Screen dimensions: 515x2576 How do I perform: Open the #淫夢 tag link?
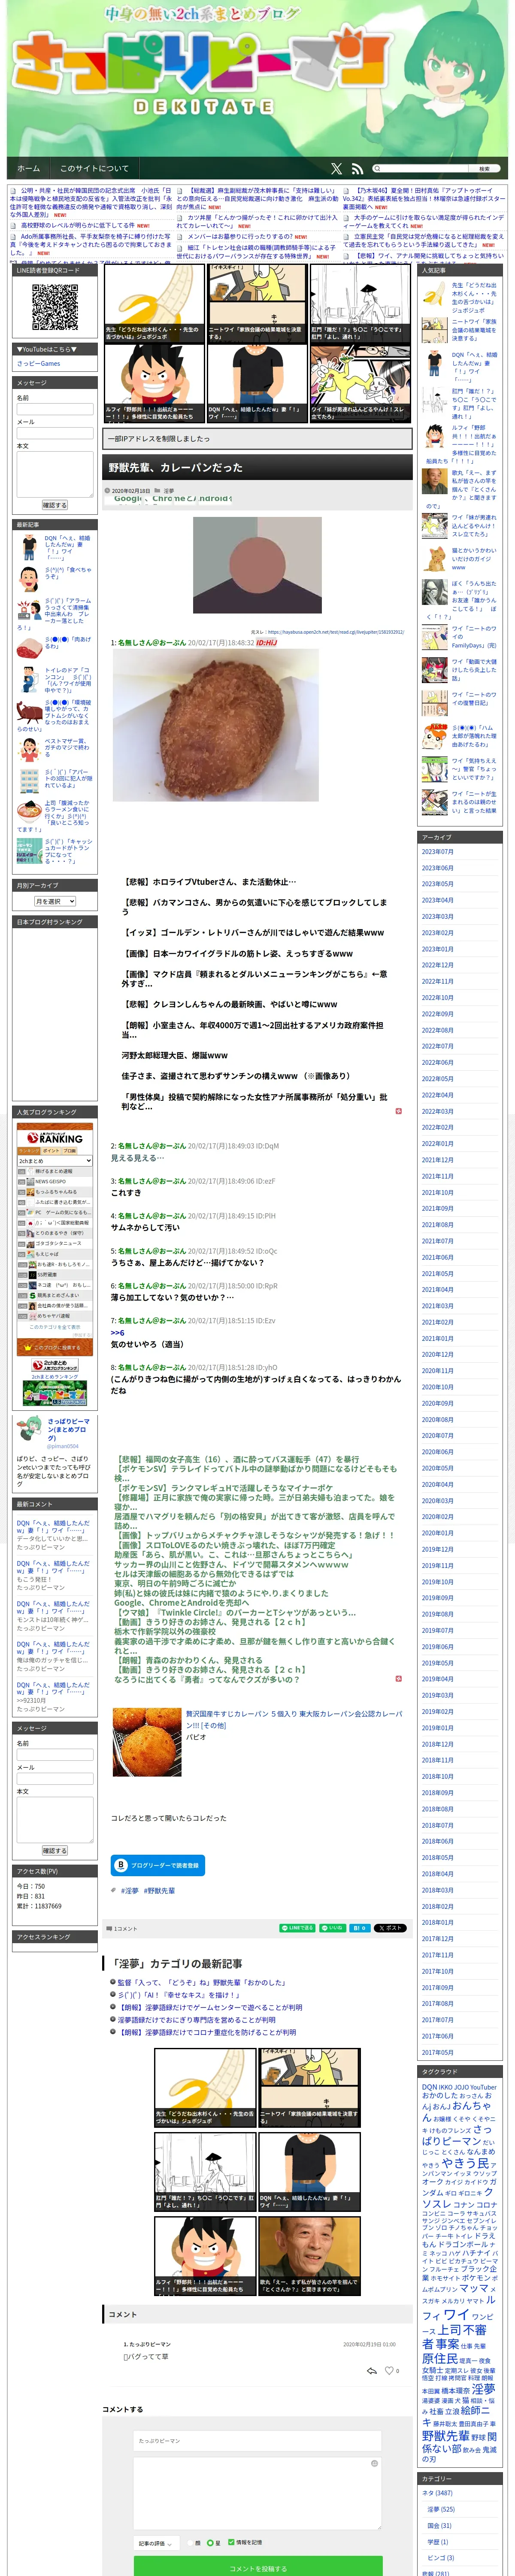pos(130,1891)
